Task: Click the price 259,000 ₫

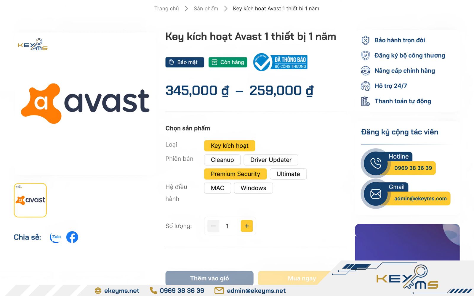Action: coord(281,91)
